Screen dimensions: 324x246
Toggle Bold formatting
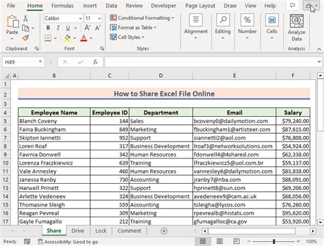(48, 28)
